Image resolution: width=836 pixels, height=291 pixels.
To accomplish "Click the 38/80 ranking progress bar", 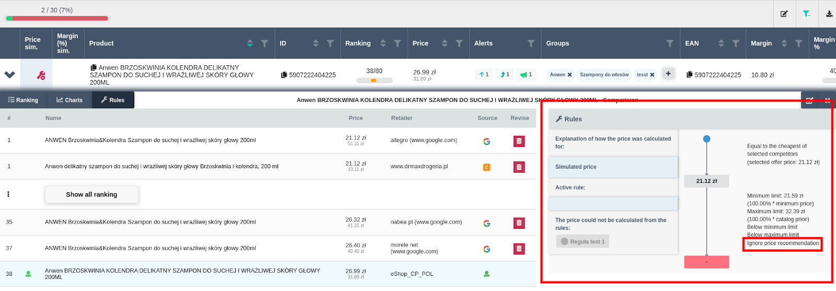I will 374,80.
